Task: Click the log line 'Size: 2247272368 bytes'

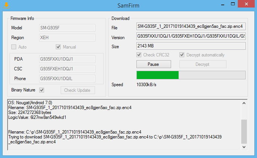Action: (x=30, y=112)
